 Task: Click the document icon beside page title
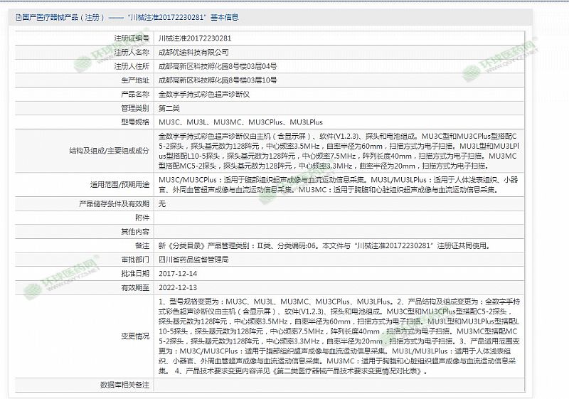tap(8, 16)
